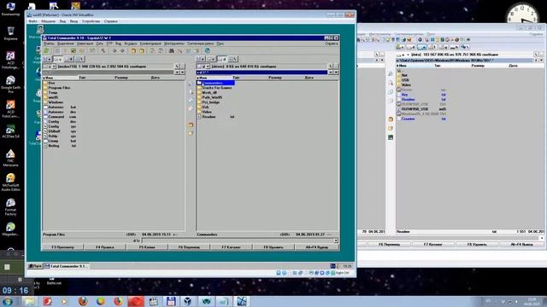547x307 pixels.
Task: Click F8 Удалить button in guest commander
Action: click(x=273, y=247)
